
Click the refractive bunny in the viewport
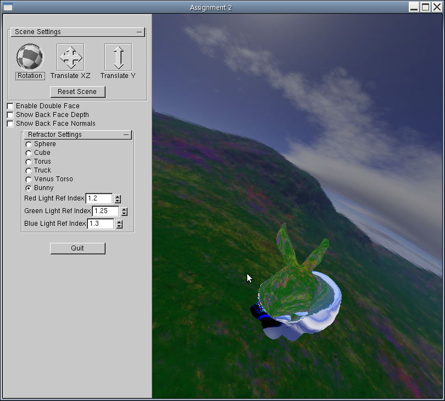click(x=295, y=295)
